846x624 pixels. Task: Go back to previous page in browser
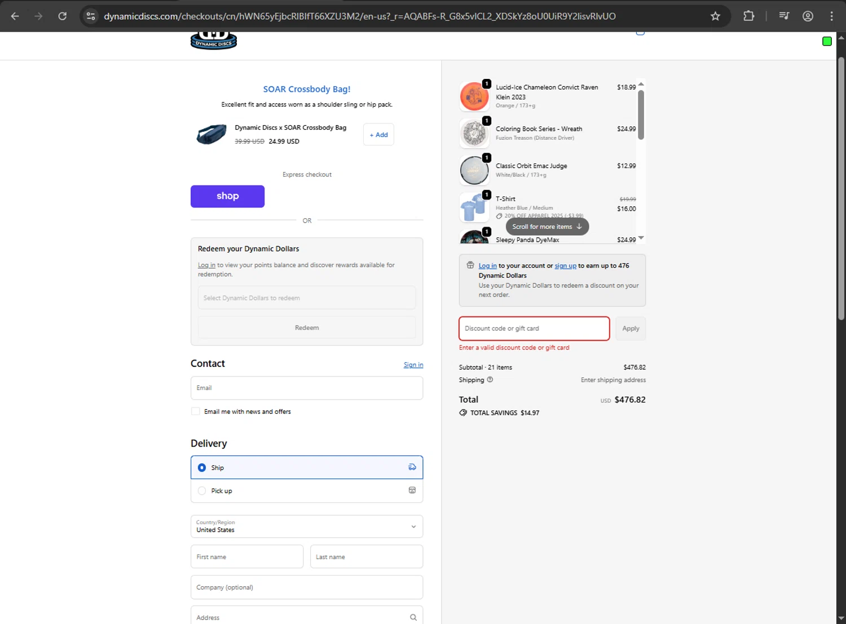point(15,16)
